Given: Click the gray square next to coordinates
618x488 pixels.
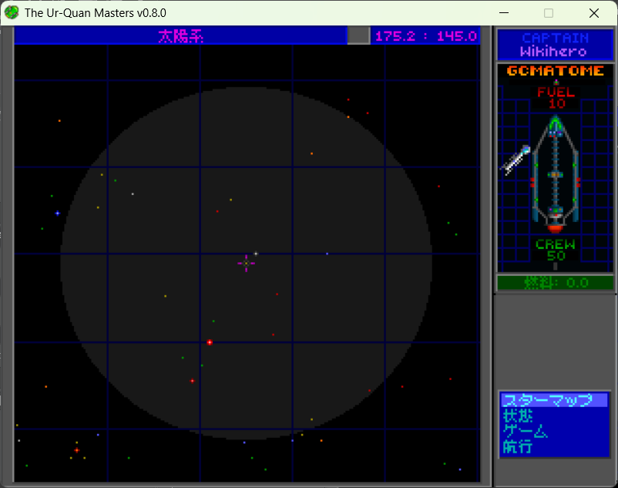Looking at the screenshot, I should click(358, 35).
